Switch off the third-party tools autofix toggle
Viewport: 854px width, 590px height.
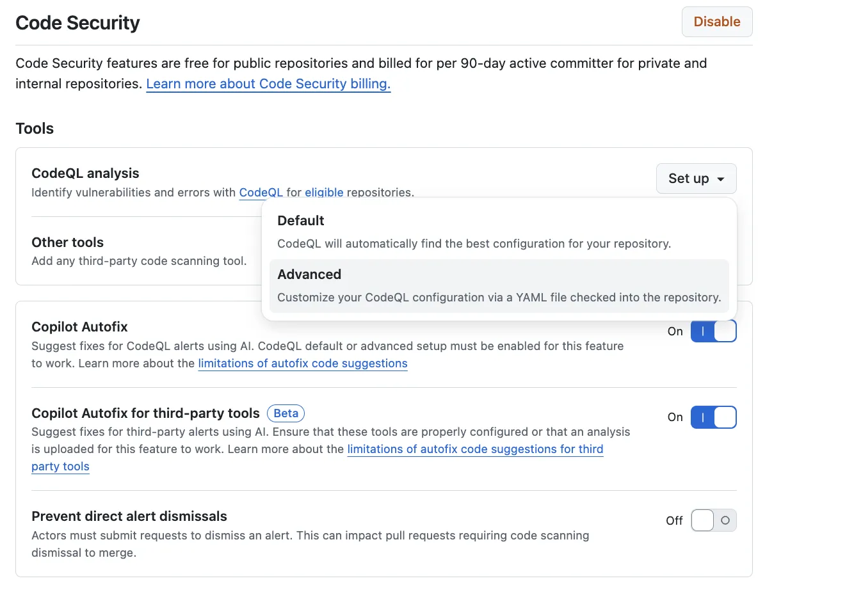[x=713, y=417]
